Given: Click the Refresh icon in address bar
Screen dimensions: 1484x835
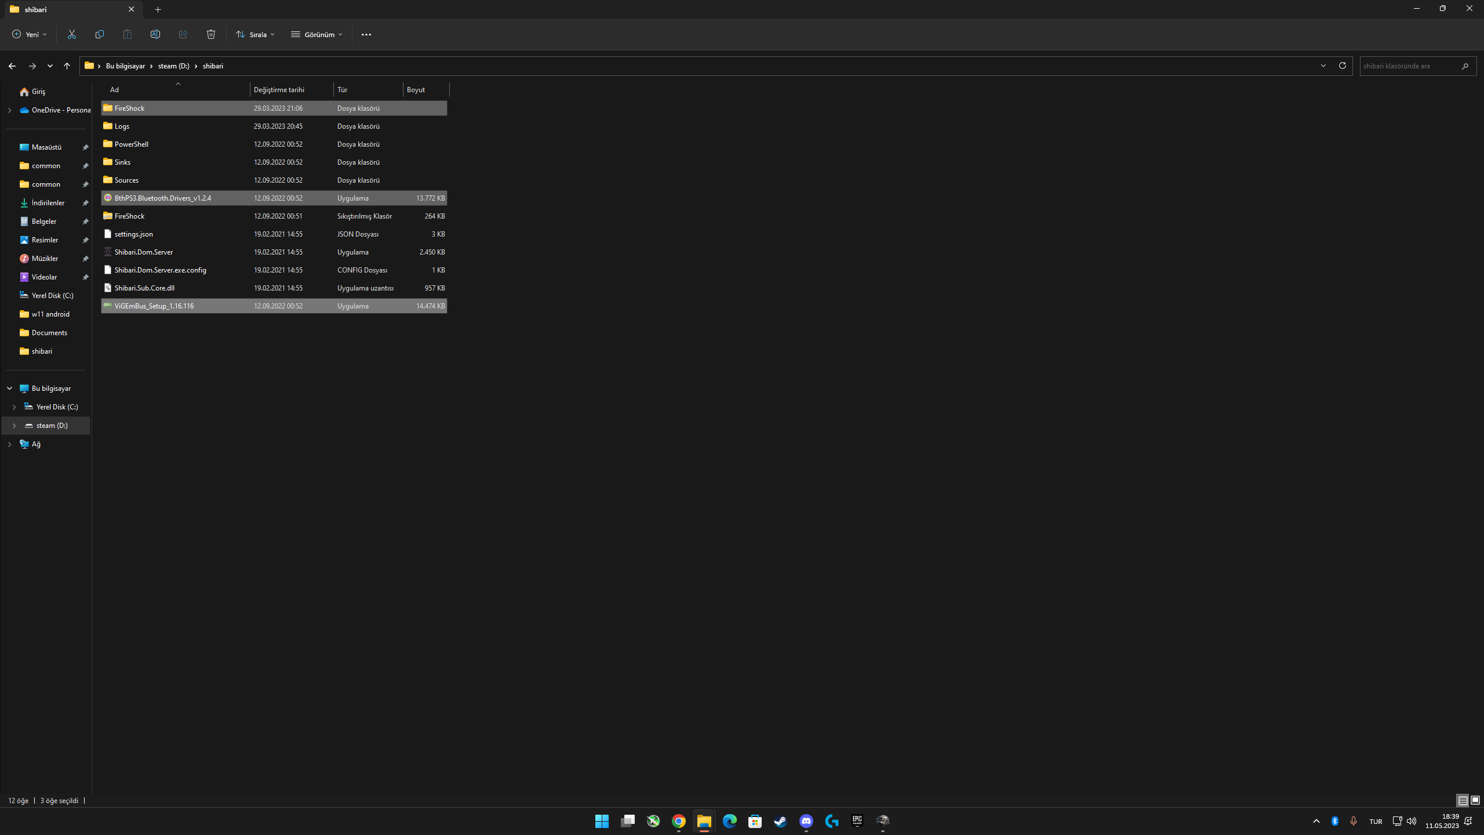Looking at the screenshot, I should [1342, 66].
